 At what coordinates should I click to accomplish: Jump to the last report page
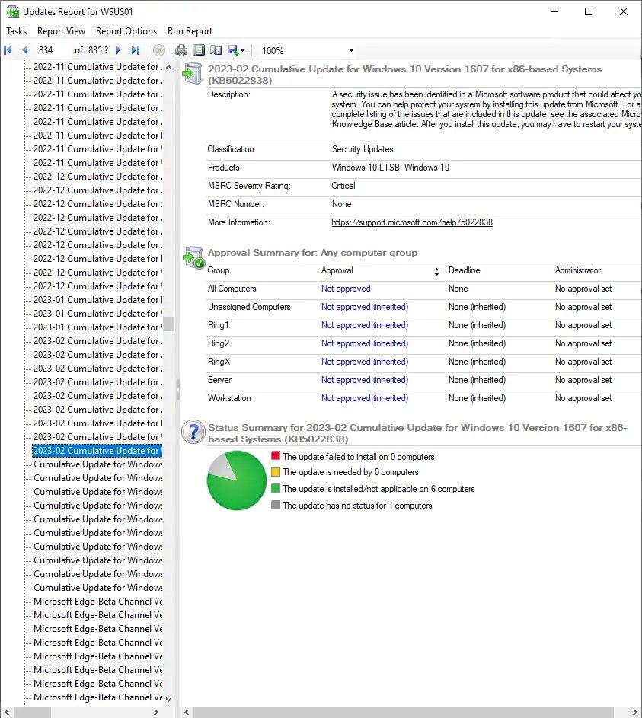pos(136,50)
